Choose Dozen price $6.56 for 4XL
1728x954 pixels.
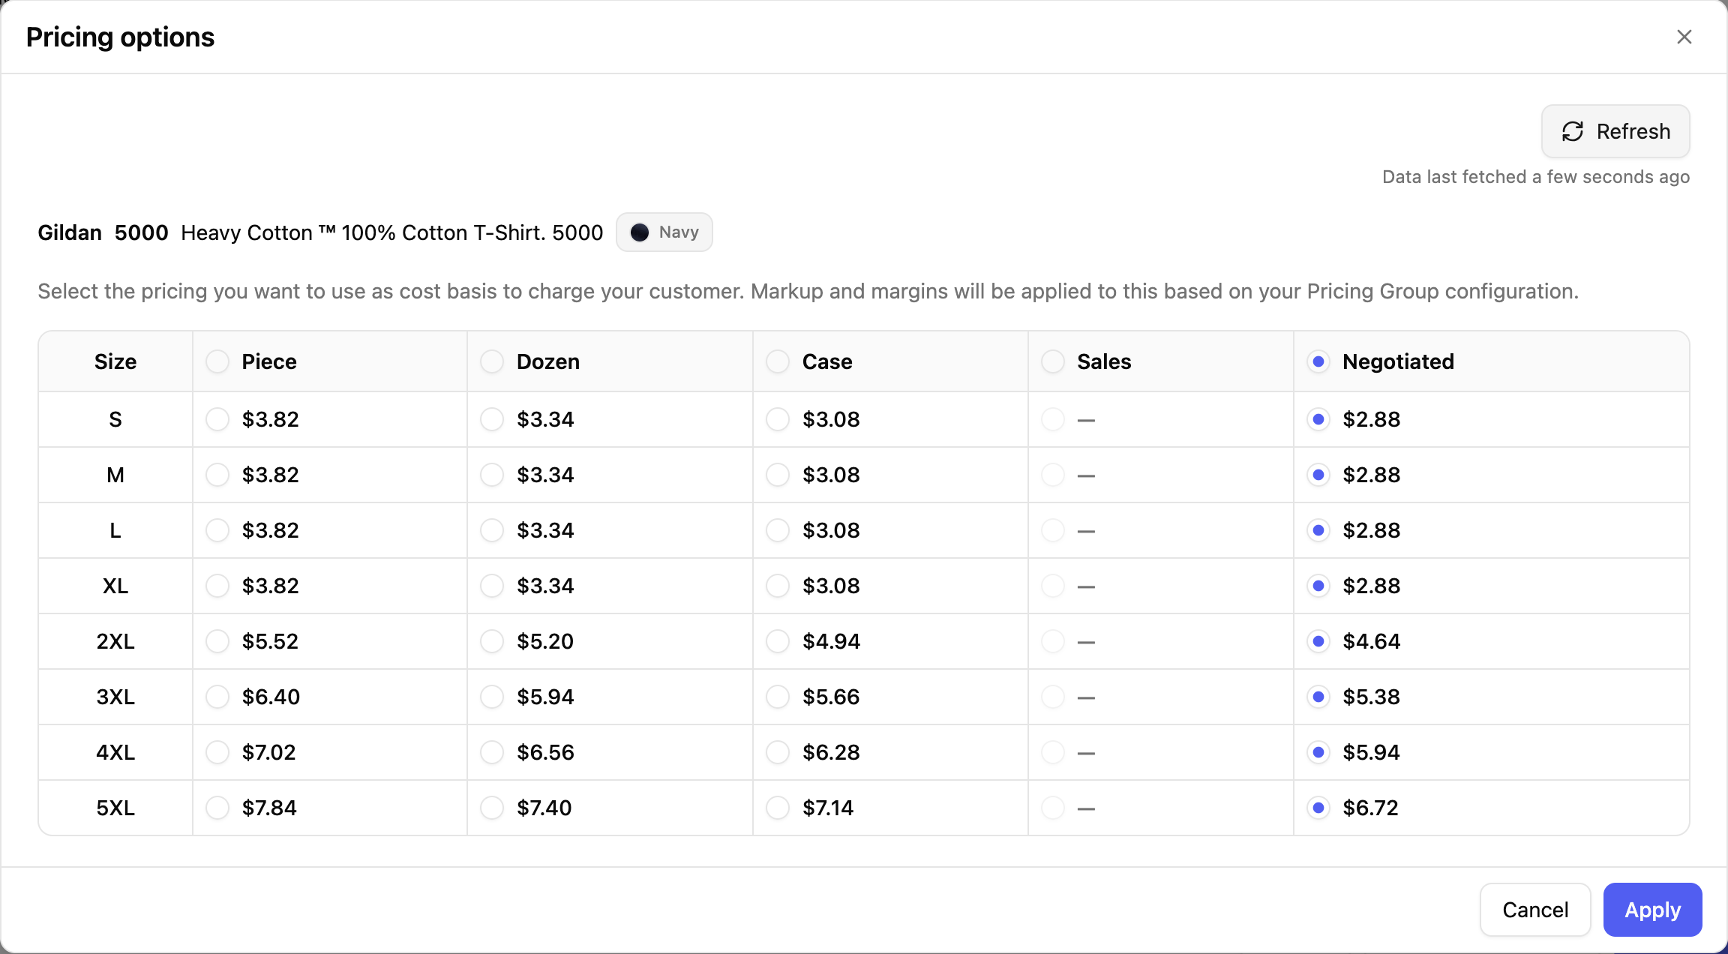click(492, 752)
